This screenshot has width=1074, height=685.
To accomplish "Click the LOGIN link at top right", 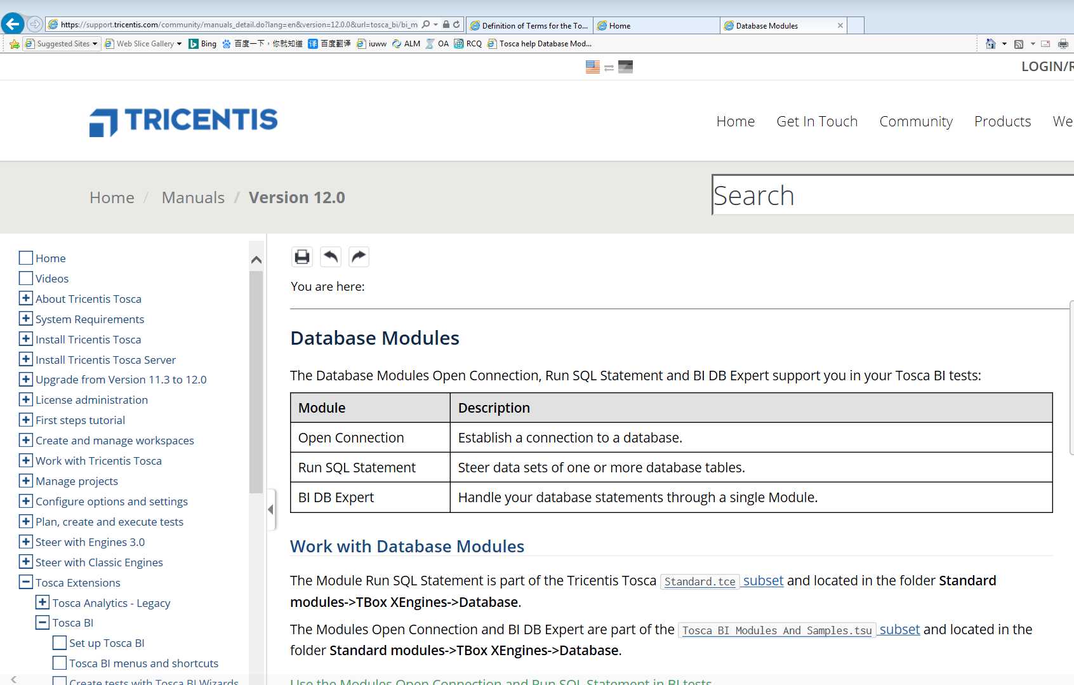I will click(x=1046, y=67).
